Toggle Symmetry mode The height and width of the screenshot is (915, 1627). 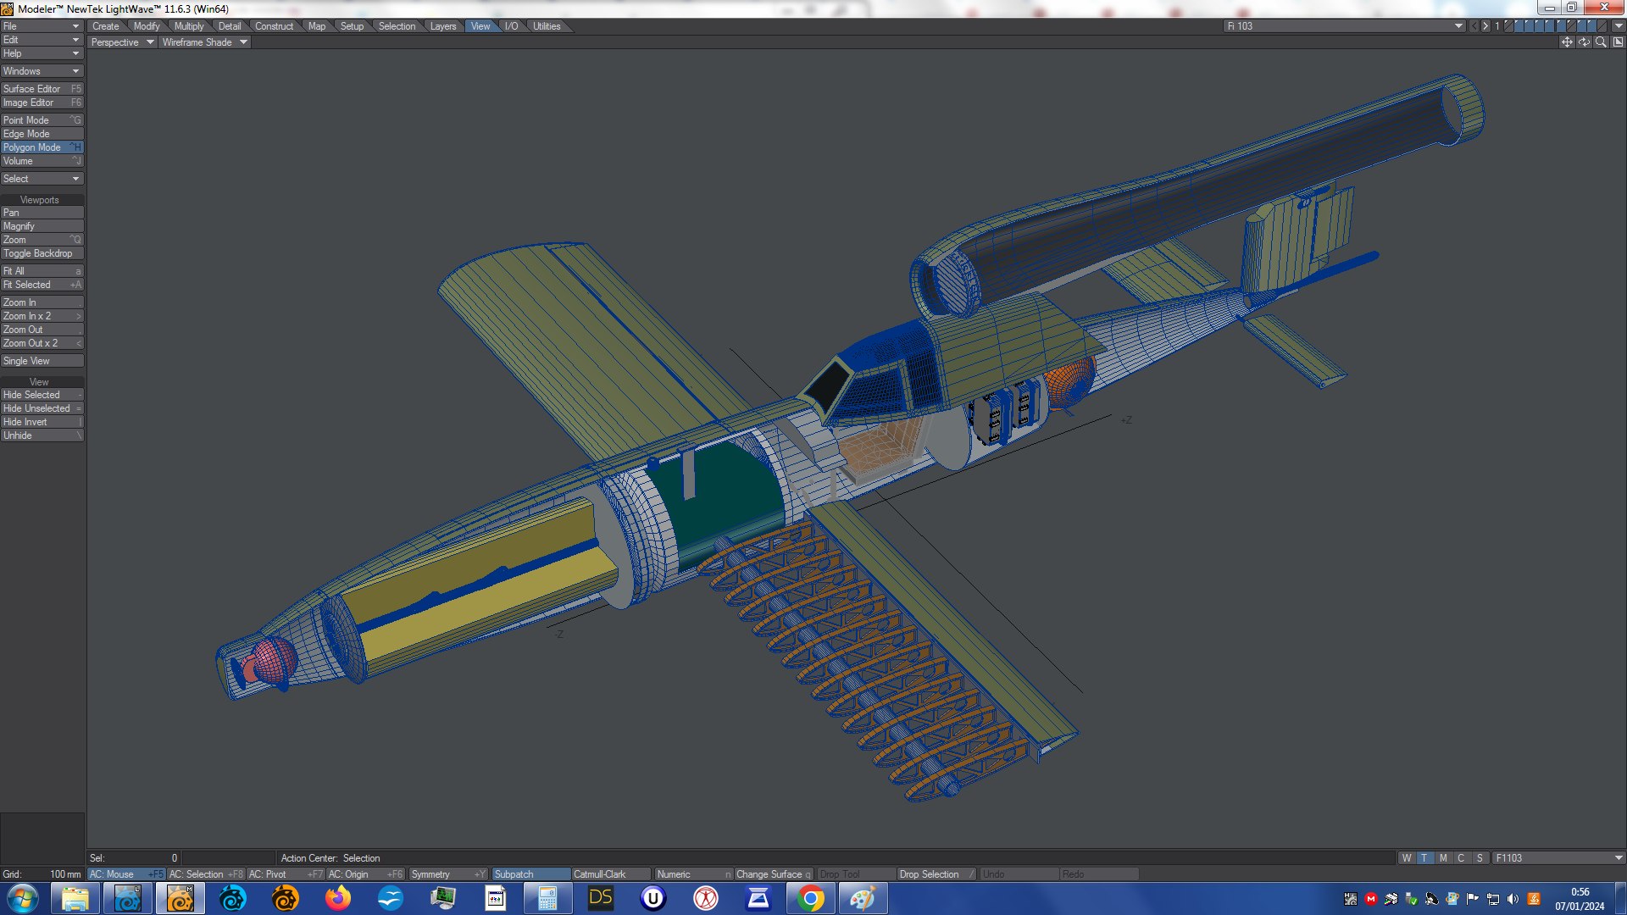pos(448,874)
